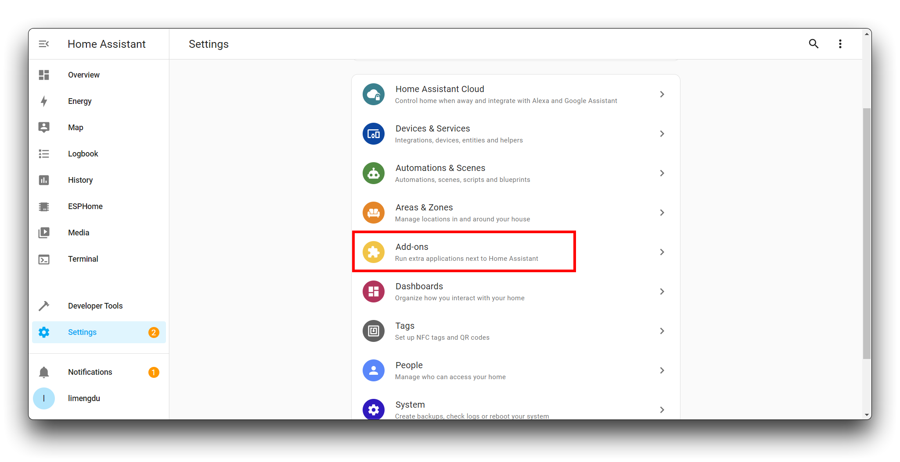Click the Settings gear icon in sidebar
This screenshot has height=462, width=900.
(x=44, y=332)
